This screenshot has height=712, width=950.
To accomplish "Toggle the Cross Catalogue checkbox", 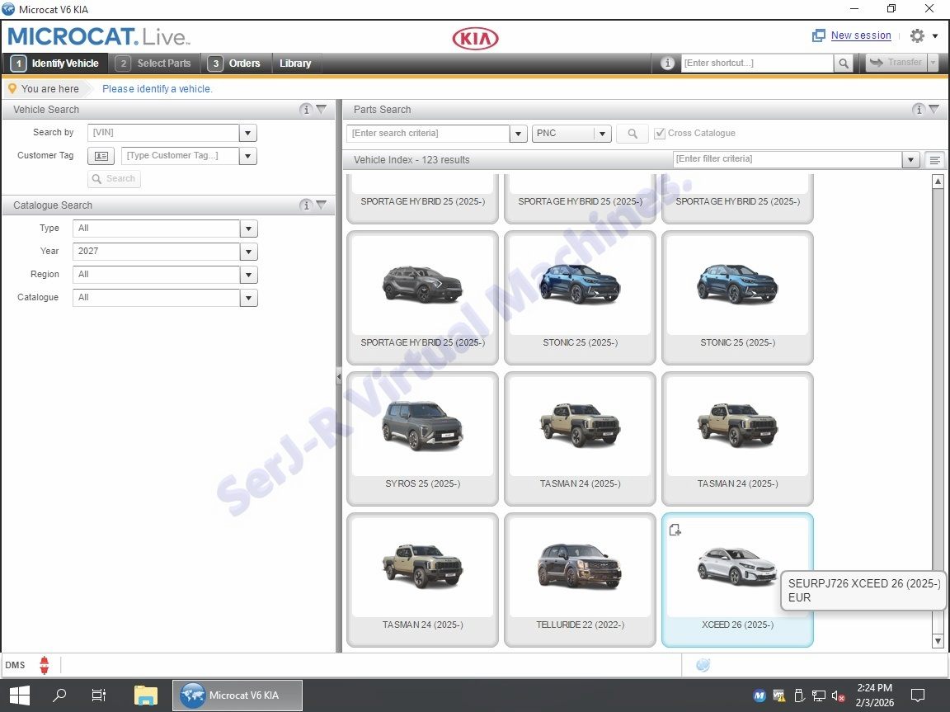I will click(660, 134).
